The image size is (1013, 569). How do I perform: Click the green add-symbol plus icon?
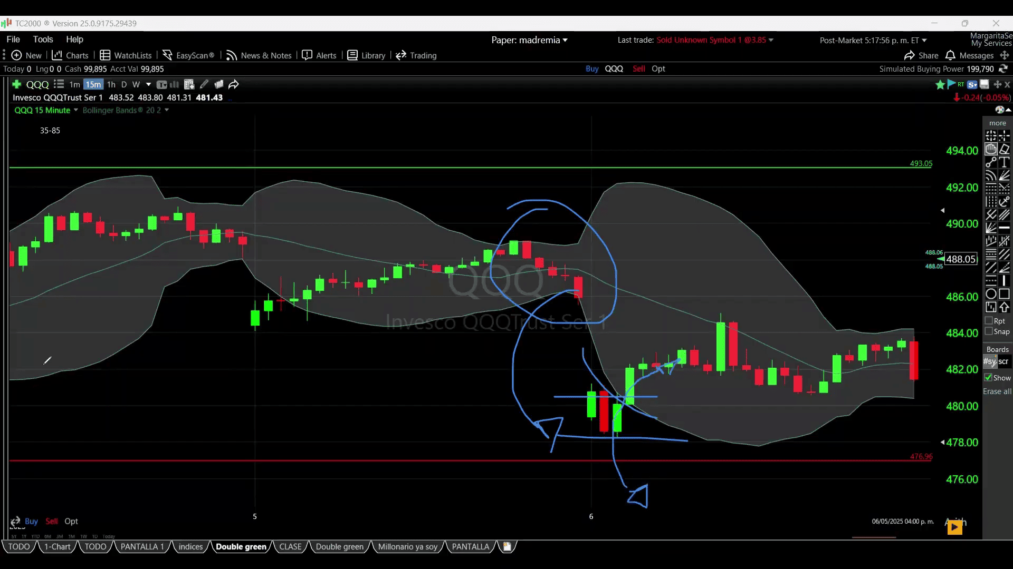(x=16, y=84)
